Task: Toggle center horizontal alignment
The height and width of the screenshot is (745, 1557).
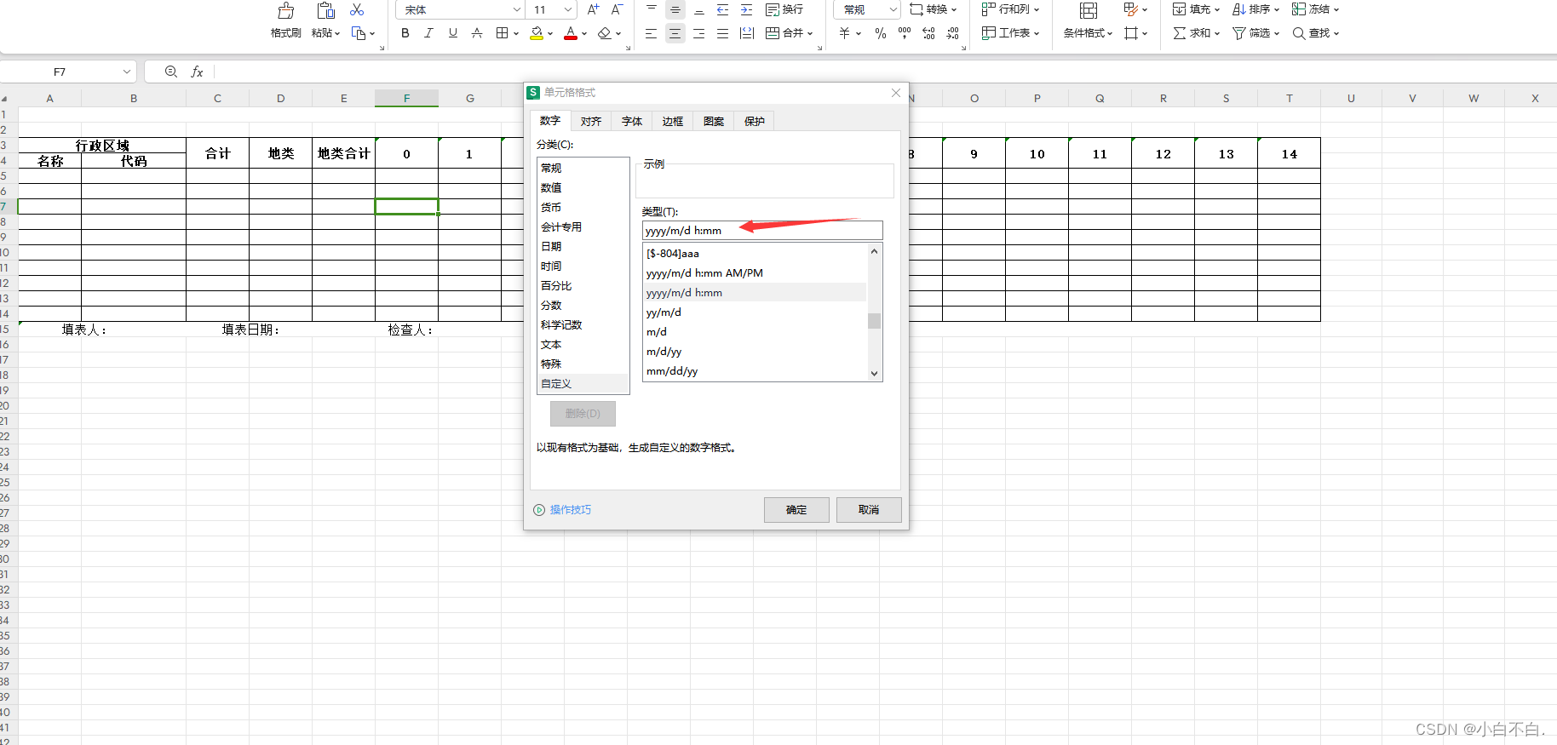Action: point(675,33)
